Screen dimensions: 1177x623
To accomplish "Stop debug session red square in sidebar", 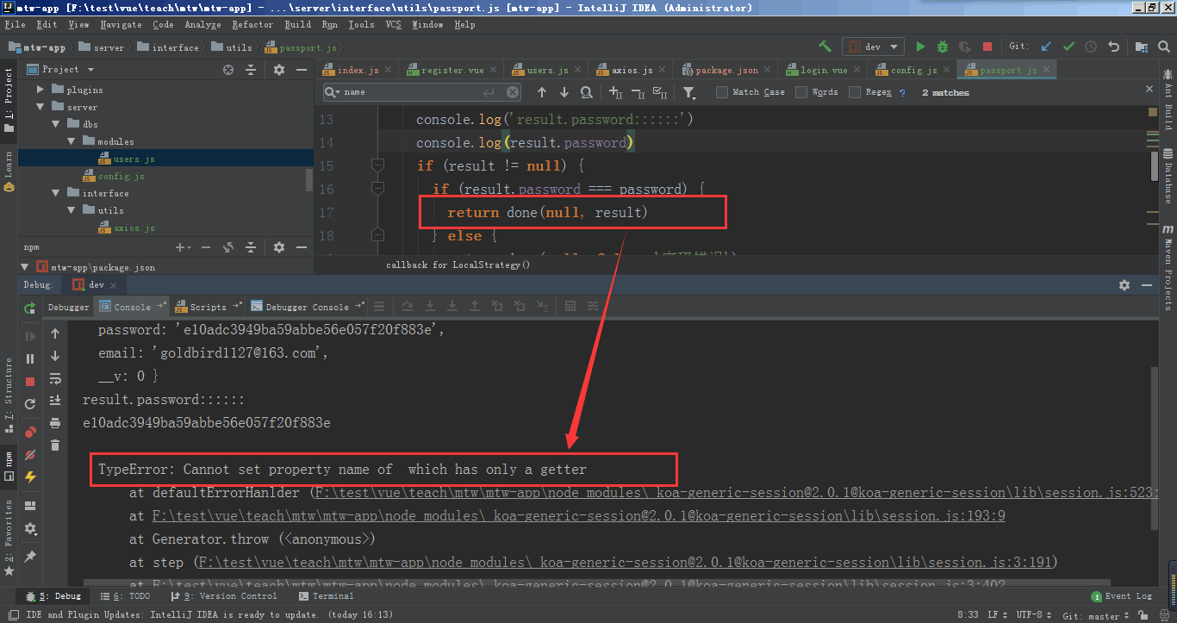I will (30, 381).
